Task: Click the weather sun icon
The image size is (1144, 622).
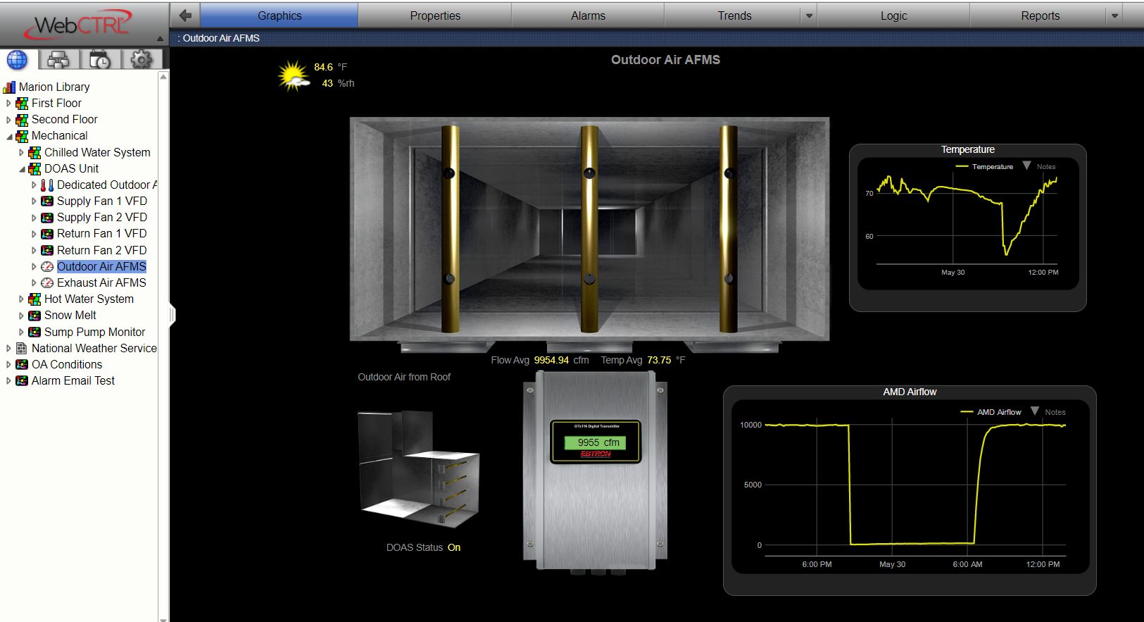Action: click(293, 76)
